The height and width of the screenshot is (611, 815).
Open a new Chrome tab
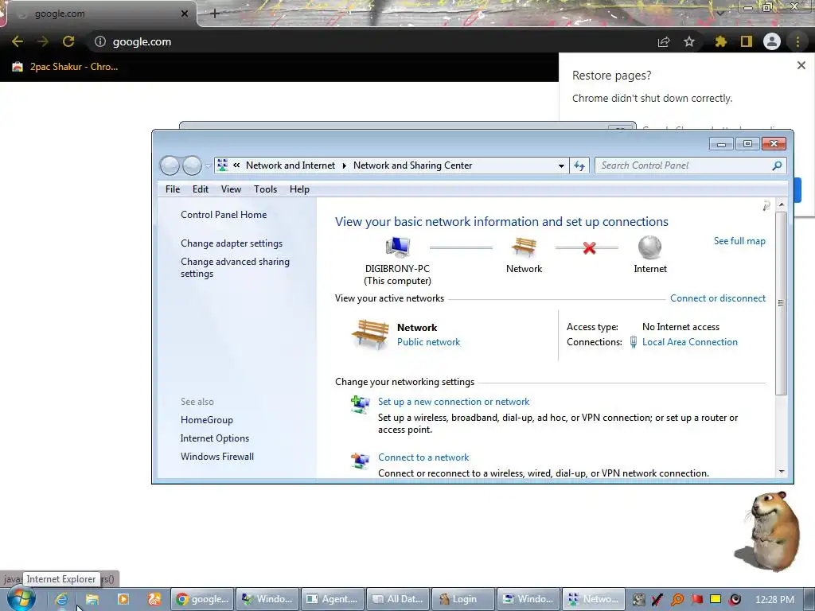pos(215,14)
